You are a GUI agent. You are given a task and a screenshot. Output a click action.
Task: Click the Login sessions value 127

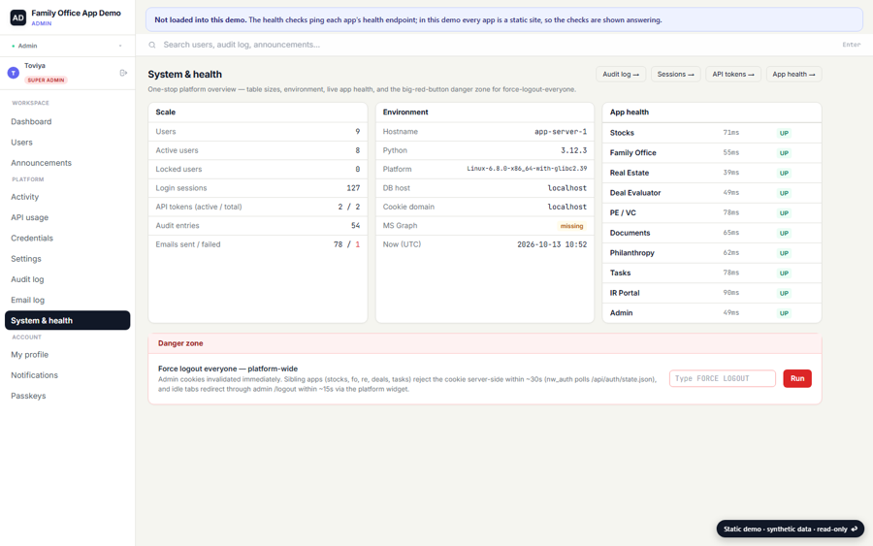pos(353,188)
